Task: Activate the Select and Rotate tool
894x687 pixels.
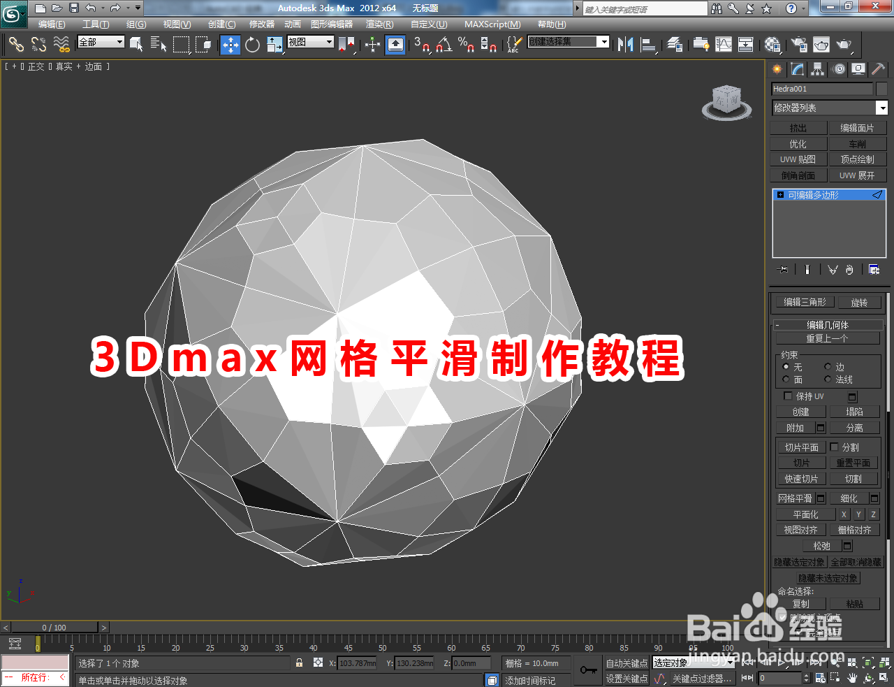Action: (x=251, y=45)
